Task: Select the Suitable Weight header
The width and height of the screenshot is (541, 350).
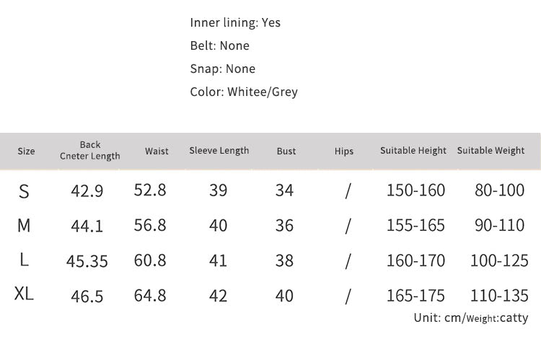Action: [x=491, y=151]
